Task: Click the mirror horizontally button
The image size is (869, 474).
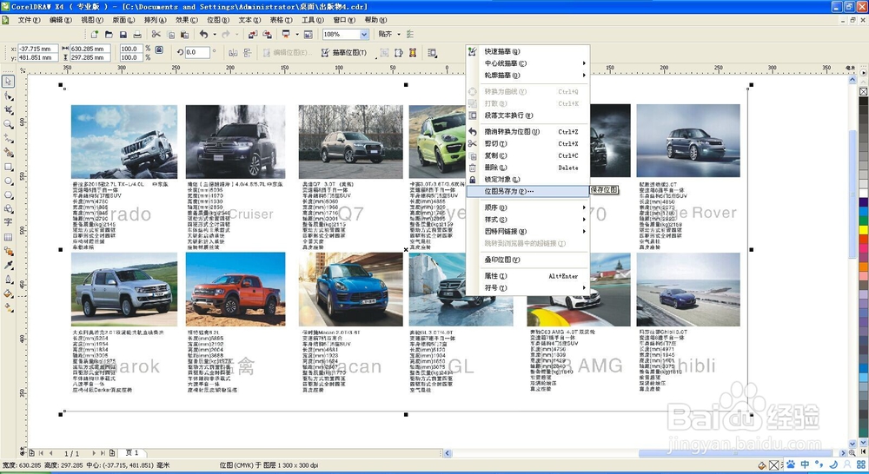Action: [233, 53]
